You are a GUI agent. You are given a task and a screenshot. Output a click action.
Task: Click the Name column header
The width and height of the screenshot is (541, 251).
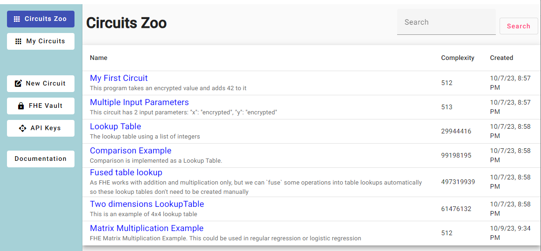tap(99, 58)
